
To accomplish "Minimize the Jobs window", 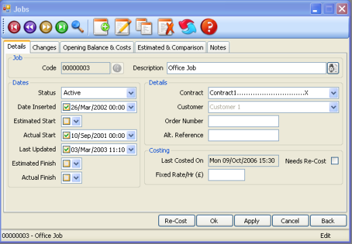I will click(315, 9).
